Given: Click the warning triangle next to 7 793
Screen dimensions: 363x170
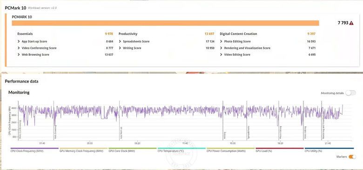Looking at the screenshot, I should point(351,23).
